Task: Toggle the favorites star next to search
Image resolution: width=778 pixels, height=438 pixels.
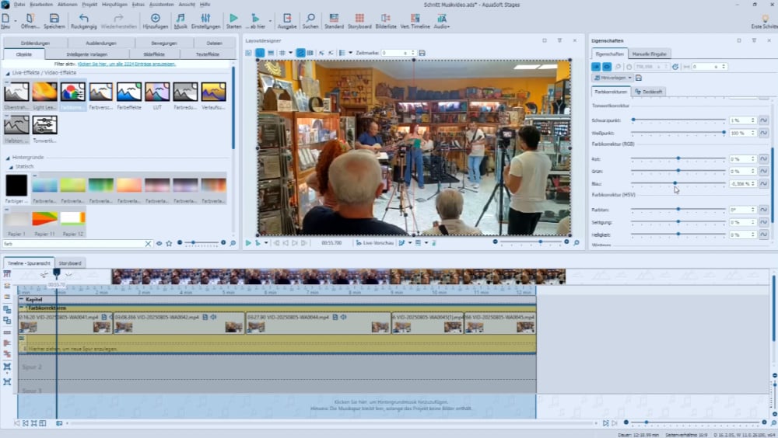Action: (x=169, y=244)
